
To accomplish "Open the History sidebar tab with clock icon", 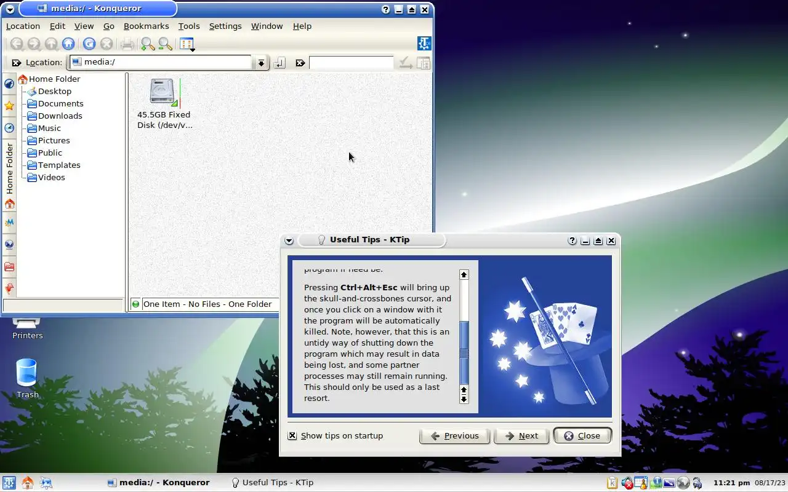I will tap(9, 128).
